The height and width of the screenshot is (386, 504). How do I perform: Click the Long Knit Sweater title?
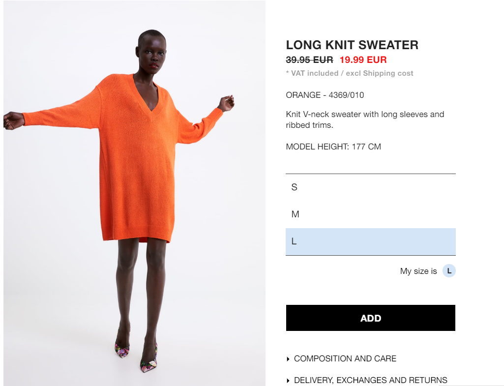click(352, 45)
